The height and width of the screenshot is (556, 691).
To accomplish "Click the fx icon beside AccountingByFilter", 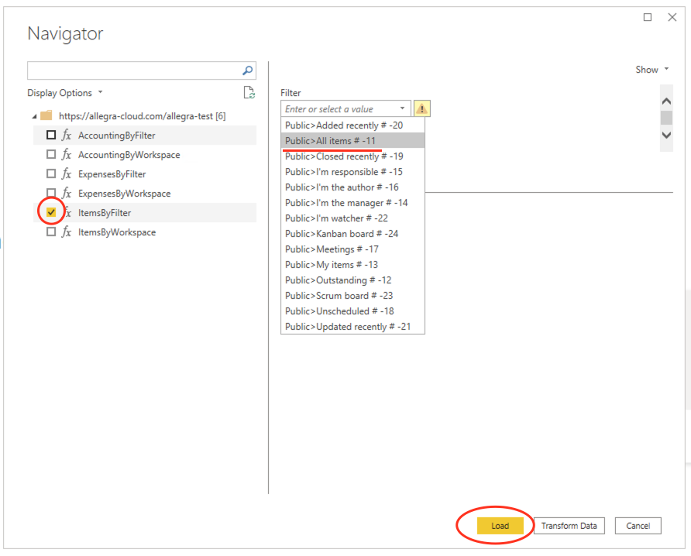I will [66, 135].
